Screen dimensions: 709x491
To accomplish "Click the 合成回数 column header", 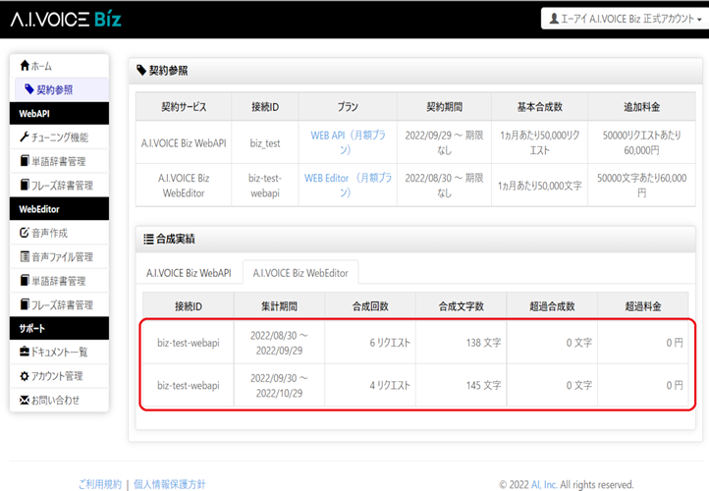I will pos(370,306).
